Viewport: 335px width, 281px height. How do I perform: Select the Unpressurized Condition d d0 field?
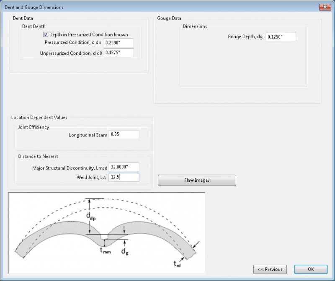click(x=119, y=53)
